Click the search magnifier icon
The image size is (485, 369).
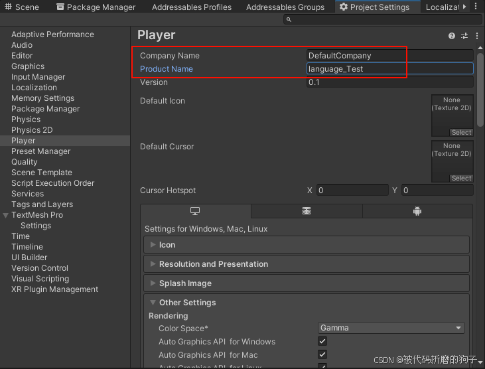(x=289, y=19)
